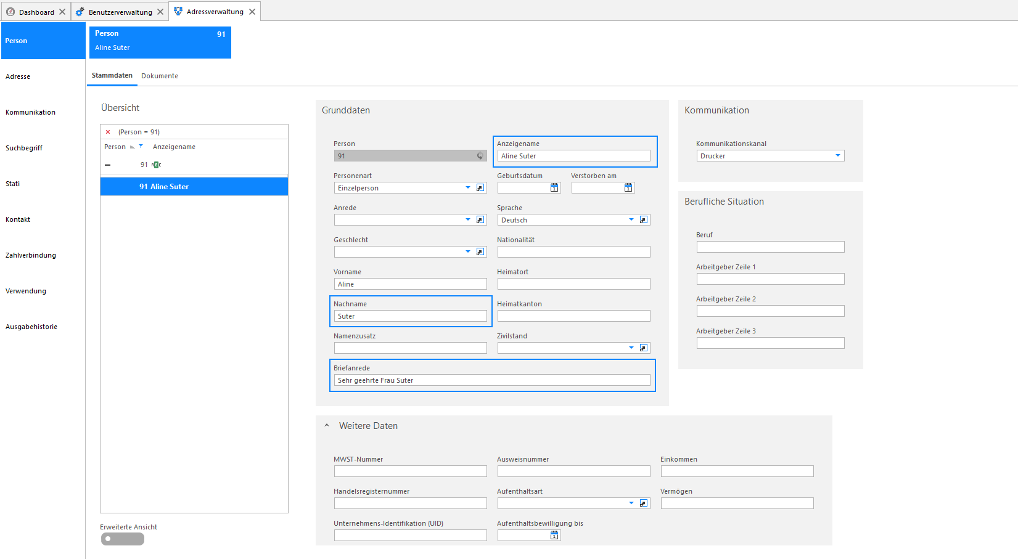Viewport: 1018px width, 559px height.
Task: Select the Stammdaten tab
Action: pyautogui.click(x=112, y=75)
